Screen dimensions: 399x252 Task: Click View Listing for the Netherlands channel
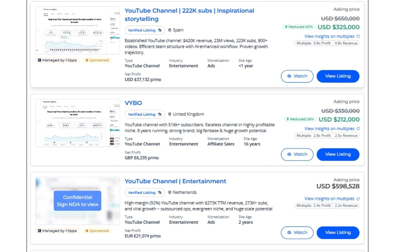[x=338, y=232]
